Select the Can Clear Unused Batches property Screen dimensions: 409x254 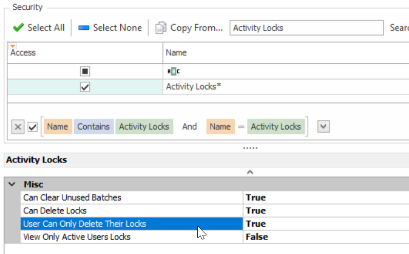[x=72, y=197]
